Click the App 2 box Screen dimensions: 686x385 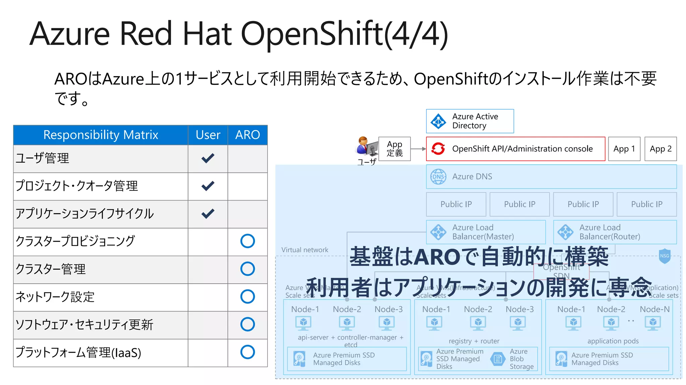661,149
